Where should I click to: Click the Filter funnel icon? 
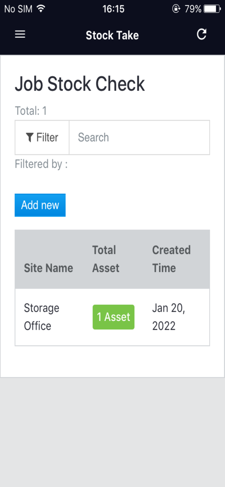click(30, 137)
